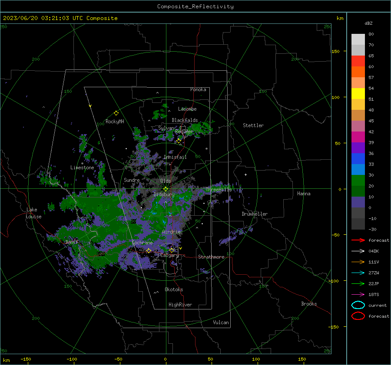Select the yellow 51-54 dBZ swatch
This screenshot has width=391, height=365.
[358, 94]
